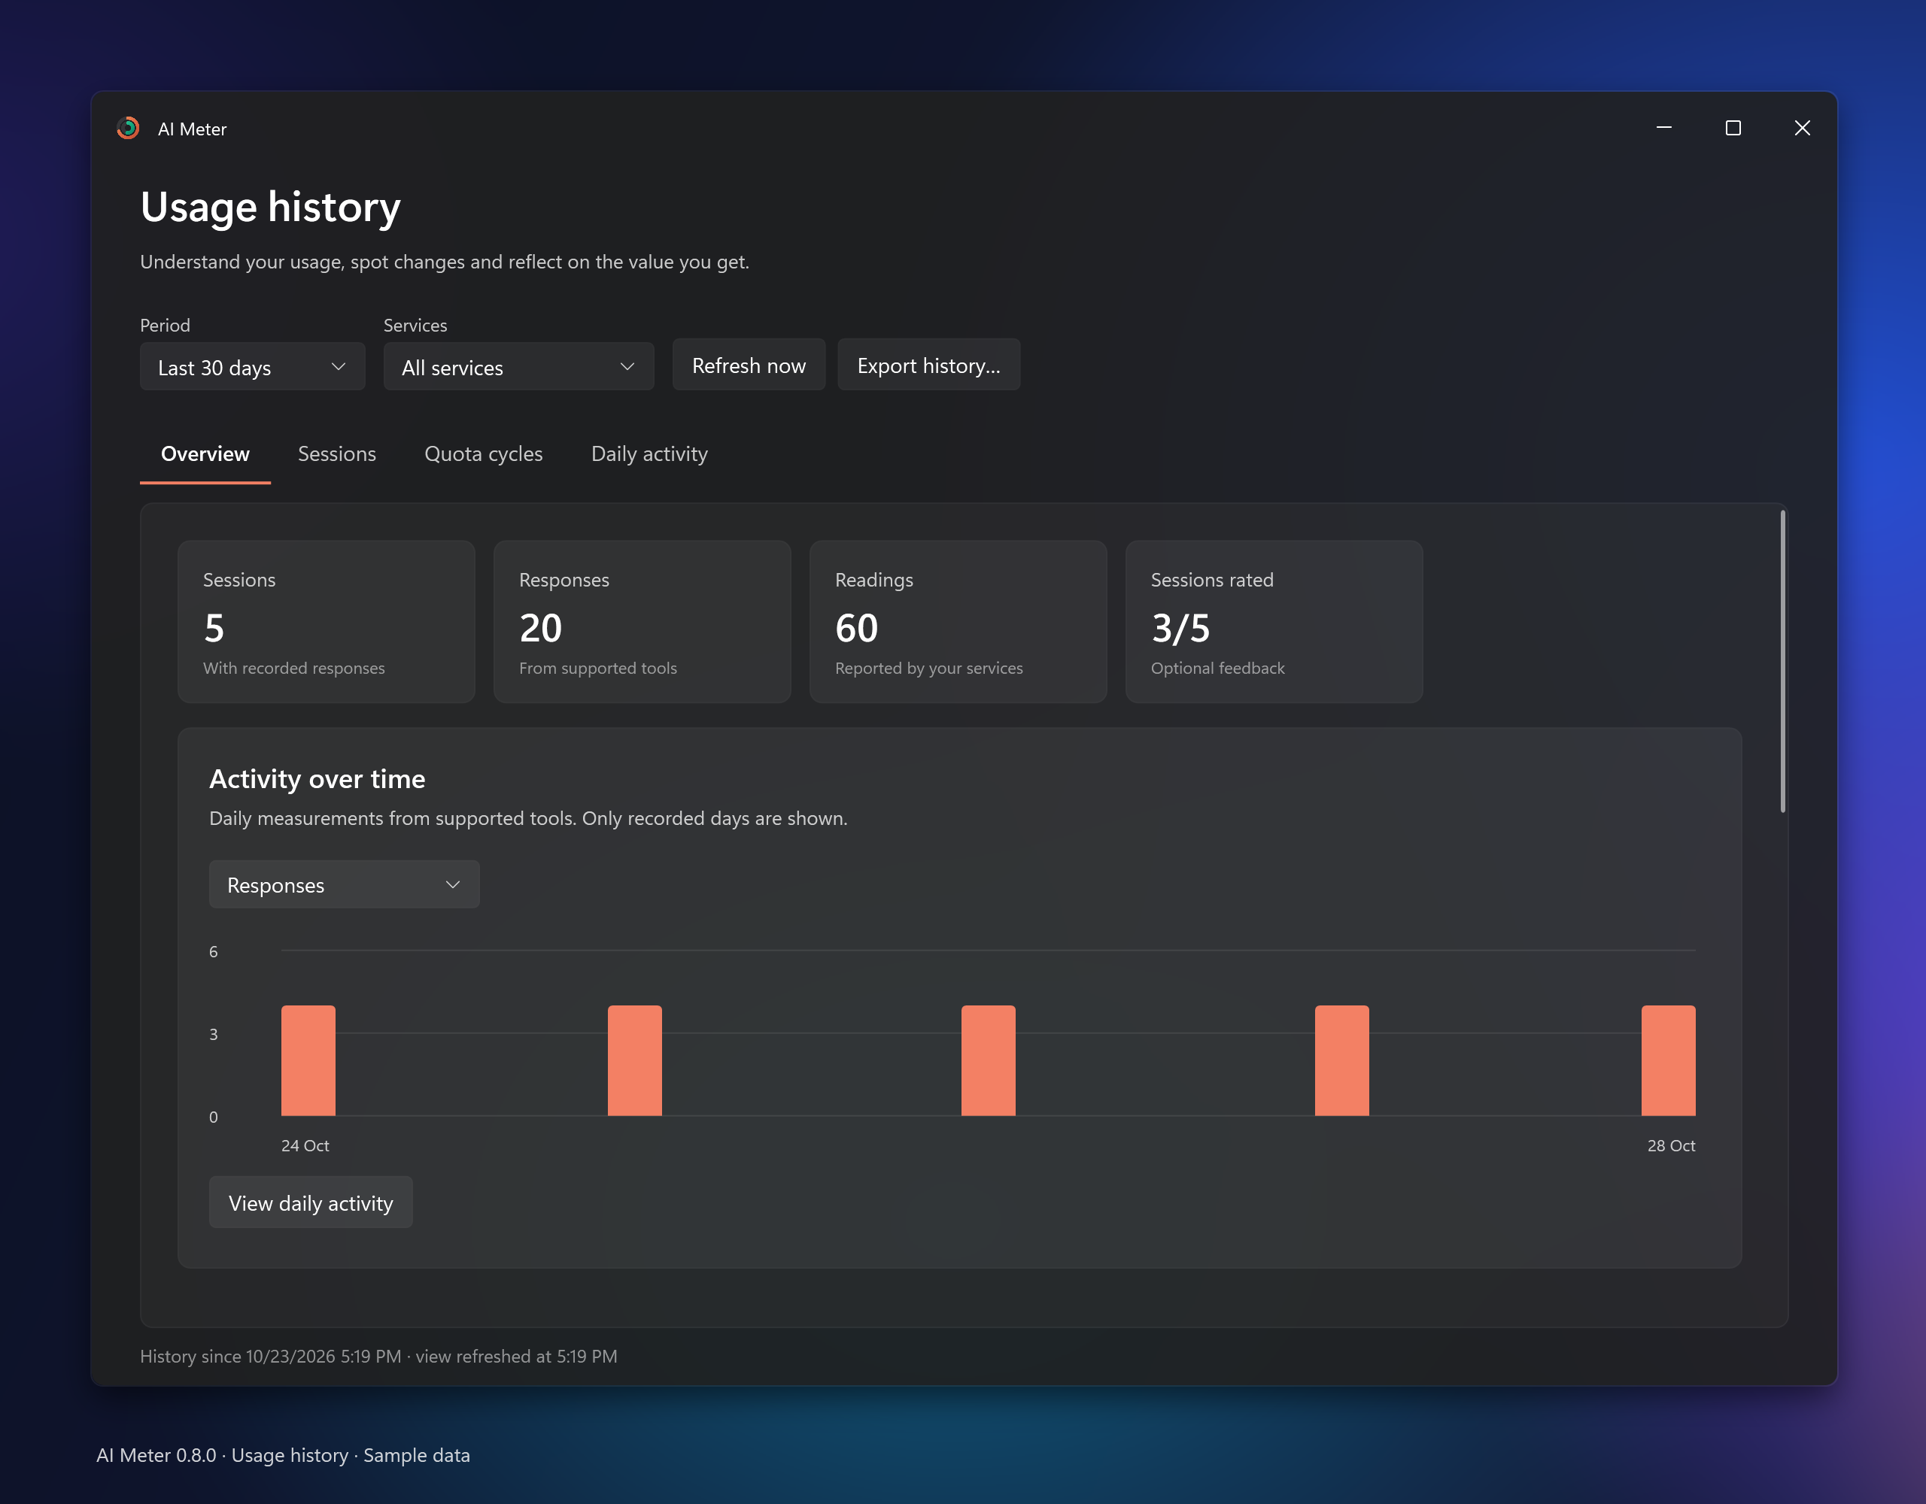Open the Period dropdown showing Last 30 days

click(x=252, y=367)
